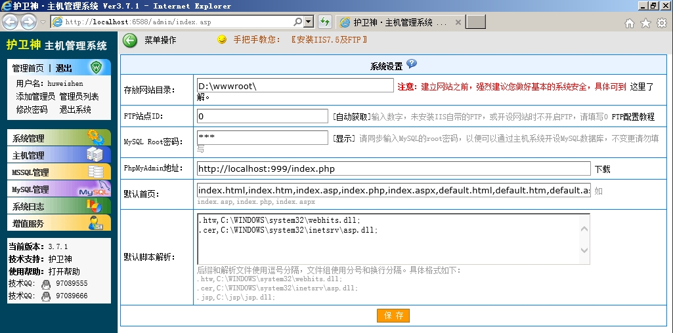Image resolution: width=673 pixels, height=333 pixels.
Task: Click the 保存 button
Action: 393,316
